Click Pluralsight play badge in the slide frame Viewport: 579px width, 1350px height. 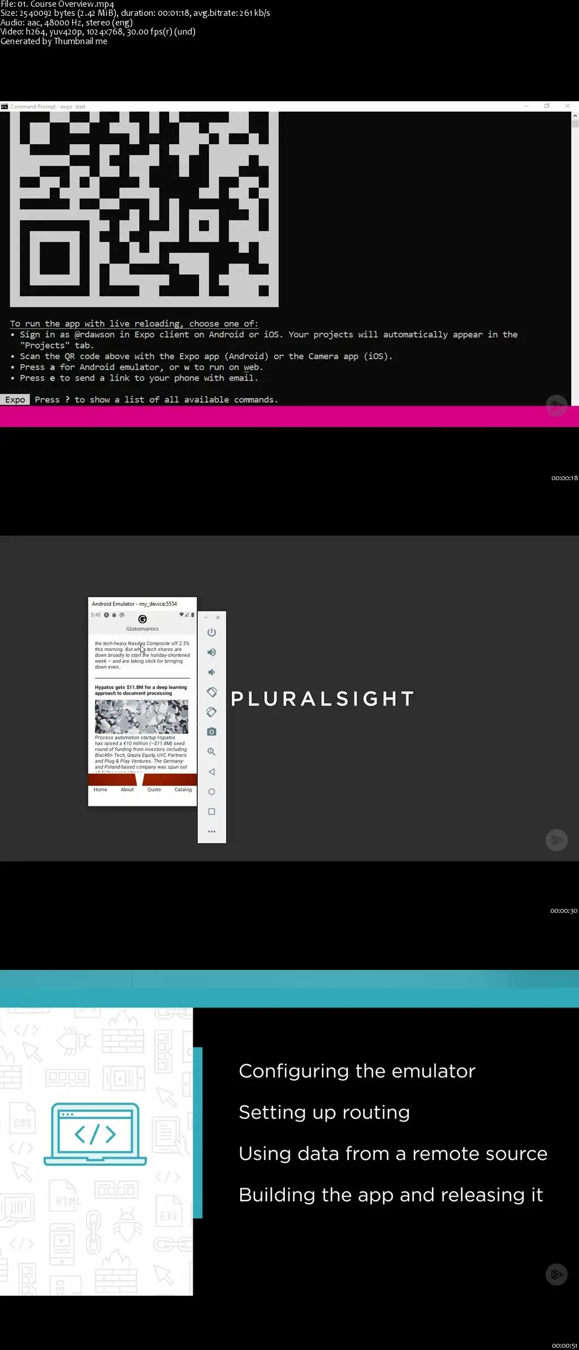click(556, 1274)
